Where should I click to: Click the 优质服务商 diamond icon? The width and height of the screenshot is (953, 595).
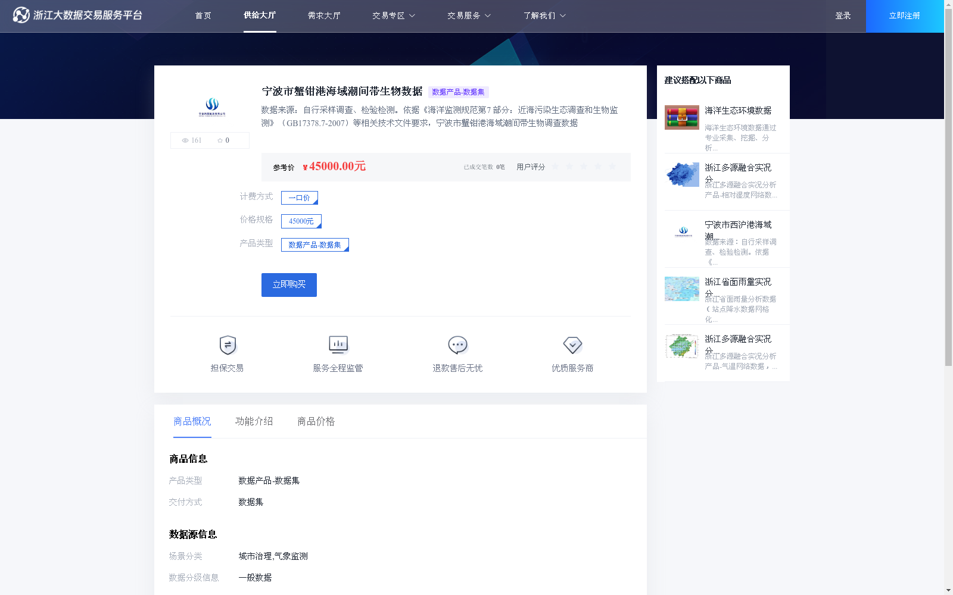click(572, 345)
